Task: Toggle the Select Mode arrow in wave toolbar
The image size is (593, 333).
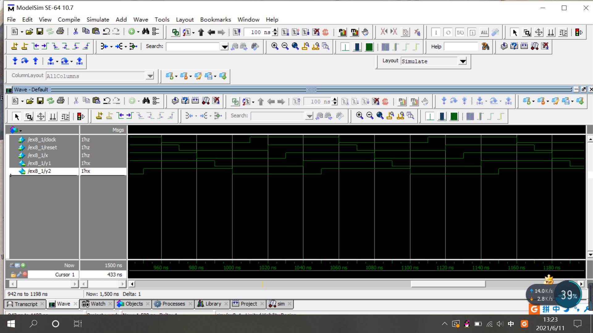Action: [x=17, y=117]
